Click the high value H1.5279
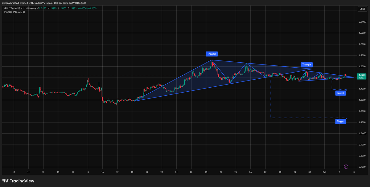Image resolution: width=370 pixels, height=187 pixels. (x=53, y=8)
